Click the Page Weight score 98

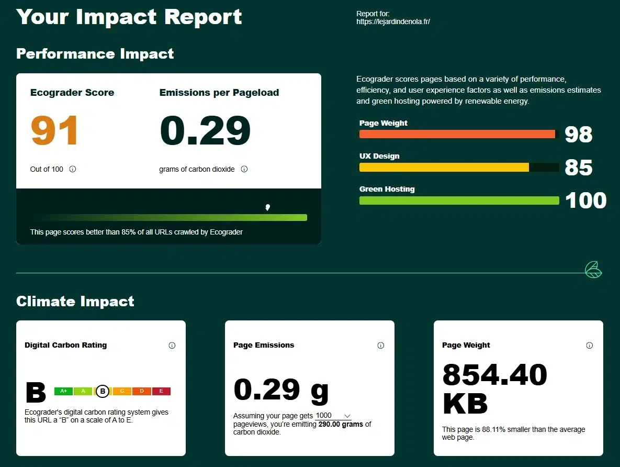tap(579, 135)
